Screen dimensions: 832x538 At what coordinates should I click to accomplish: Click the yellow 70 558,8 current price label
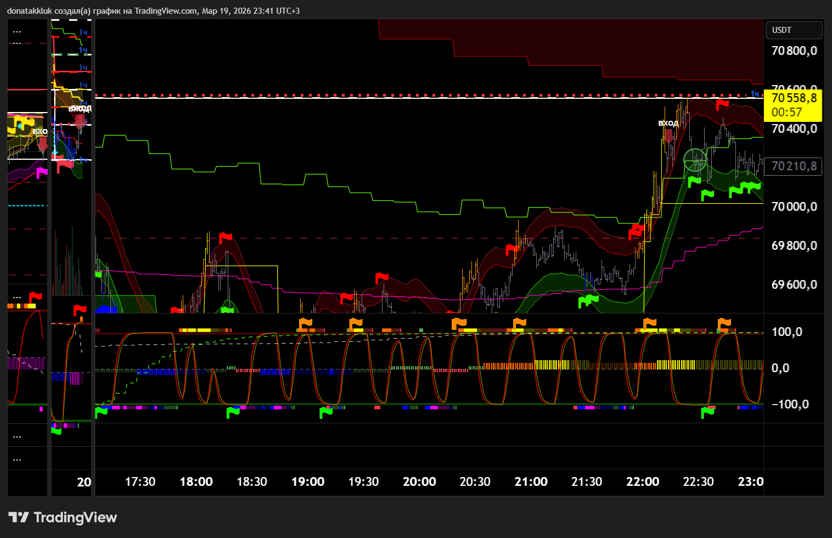794,98
